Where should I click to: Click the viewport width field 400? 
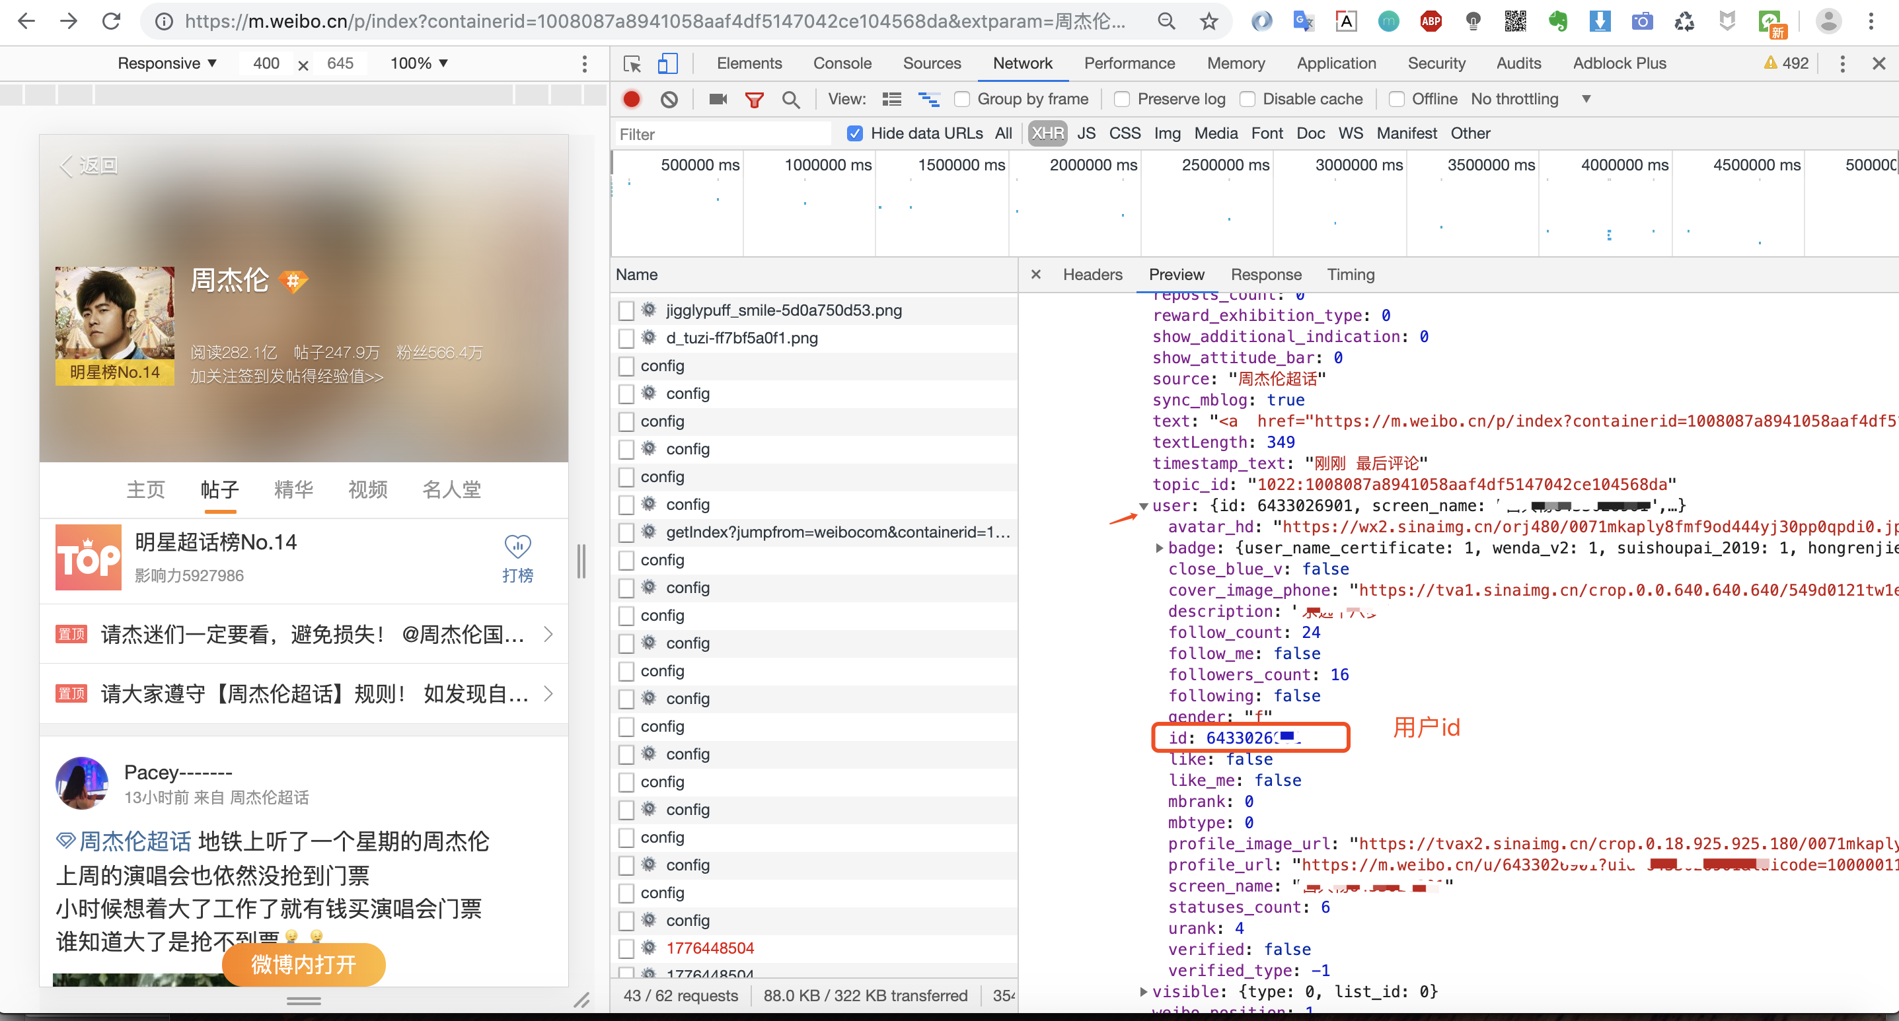[x=266, y=64]
